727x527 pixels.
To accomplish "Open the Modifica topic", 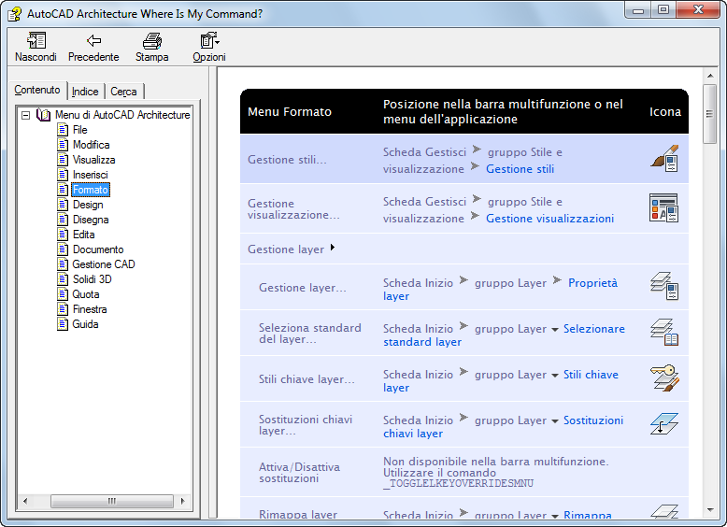I will pyautogui.click(x=92, y=145).
